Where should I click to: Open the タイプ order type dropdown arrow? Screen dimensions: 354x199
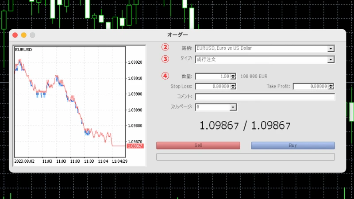[331, 60]
